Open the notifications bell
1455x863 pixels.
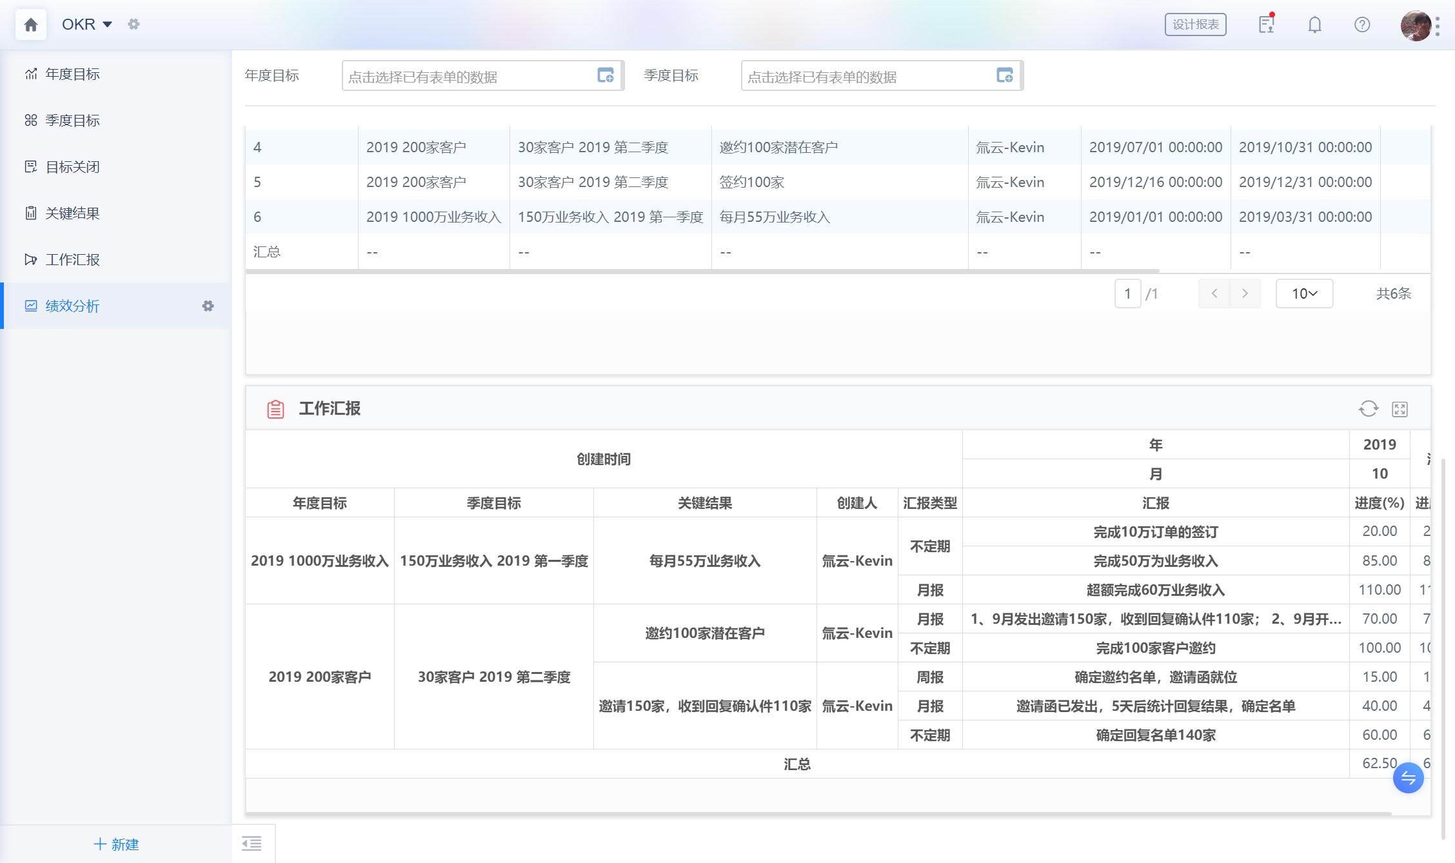tap(1314, 25)
